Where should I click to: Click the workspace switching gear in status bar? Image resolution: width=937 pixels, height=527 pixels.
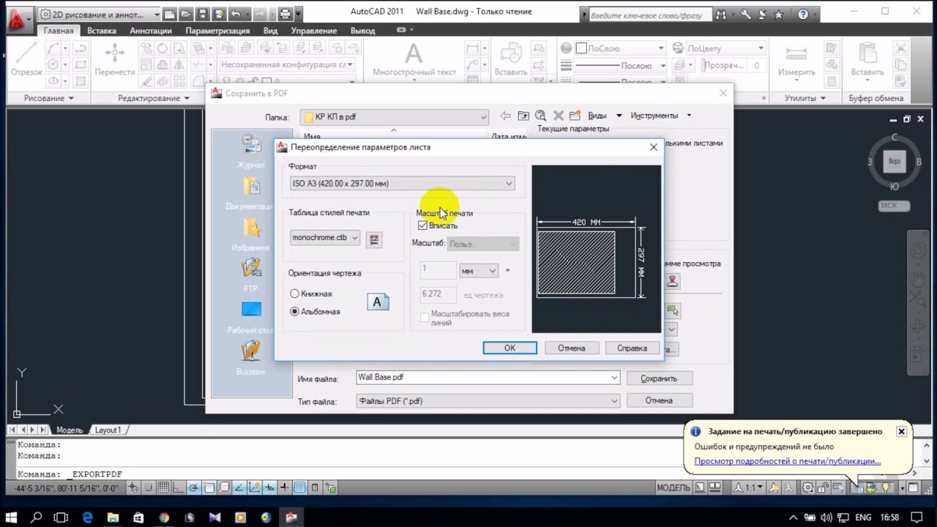point(807,487)
